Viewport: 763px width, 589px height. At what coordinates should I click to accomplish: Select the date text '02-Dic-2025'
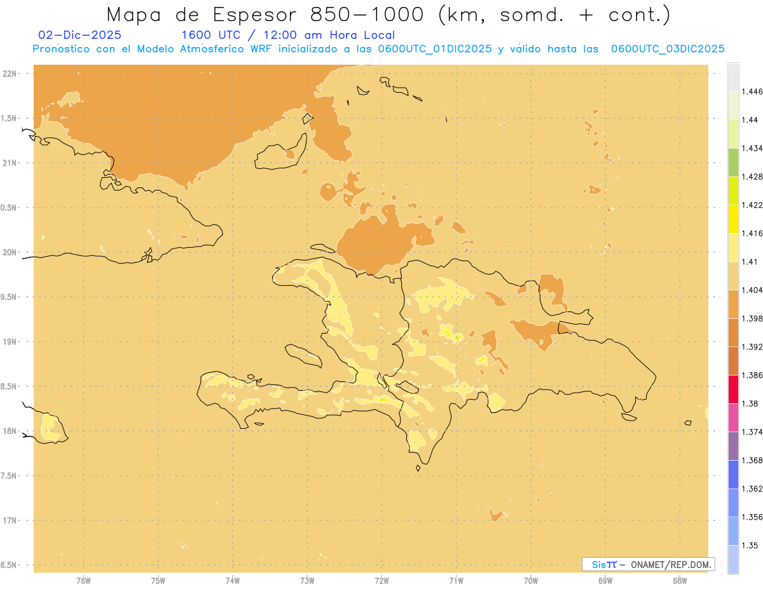[x=80, y=35]
